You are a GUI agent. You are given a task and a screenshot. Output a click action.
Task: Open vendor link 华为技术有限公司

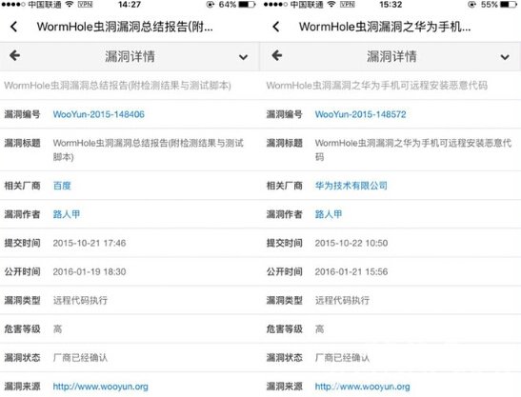point(351,186)
